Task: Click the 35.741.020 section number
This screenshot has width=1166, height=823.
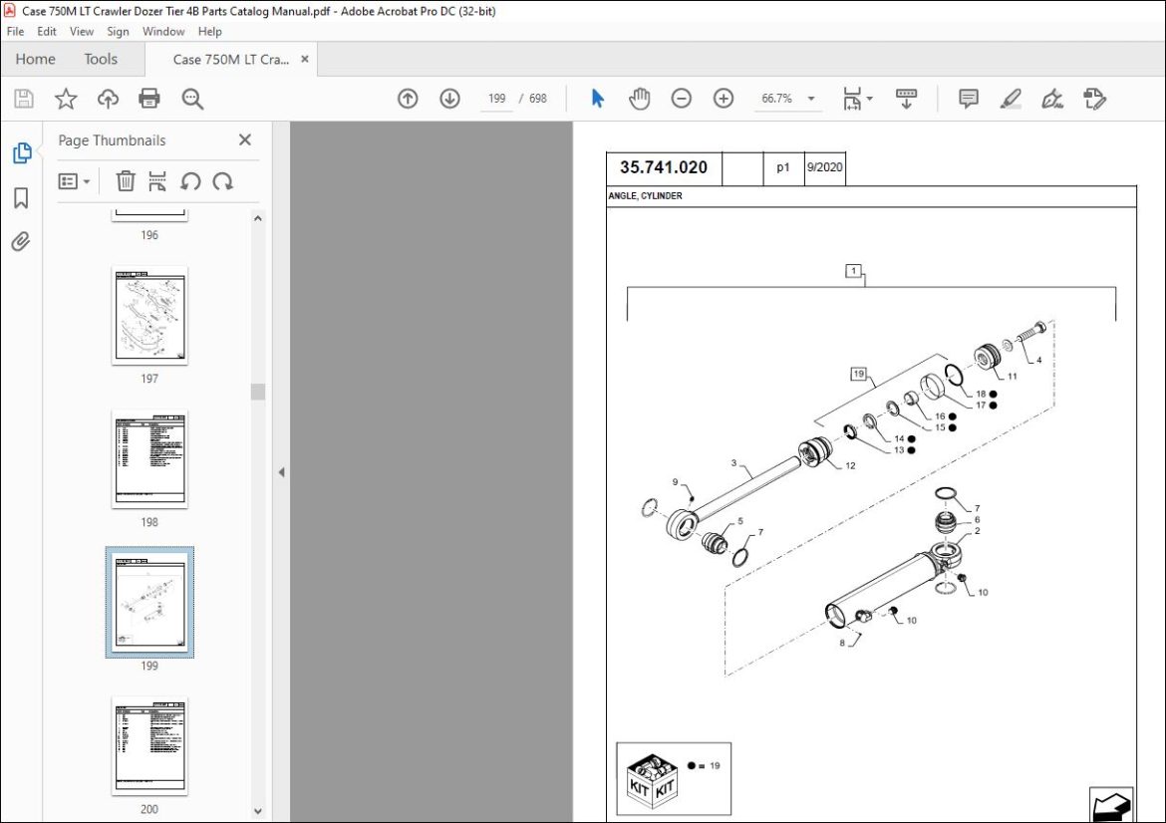Action: [x=664, y=167]
